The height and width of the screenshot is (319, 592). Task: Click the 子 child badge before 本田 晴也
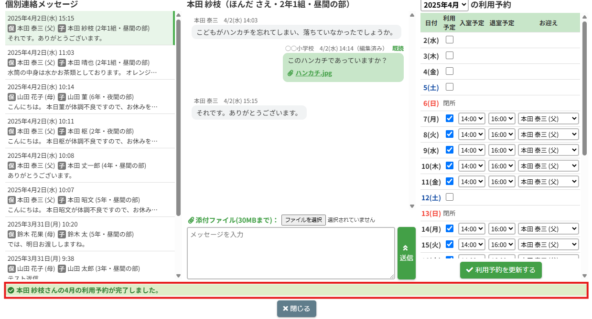tap(62, 62)
